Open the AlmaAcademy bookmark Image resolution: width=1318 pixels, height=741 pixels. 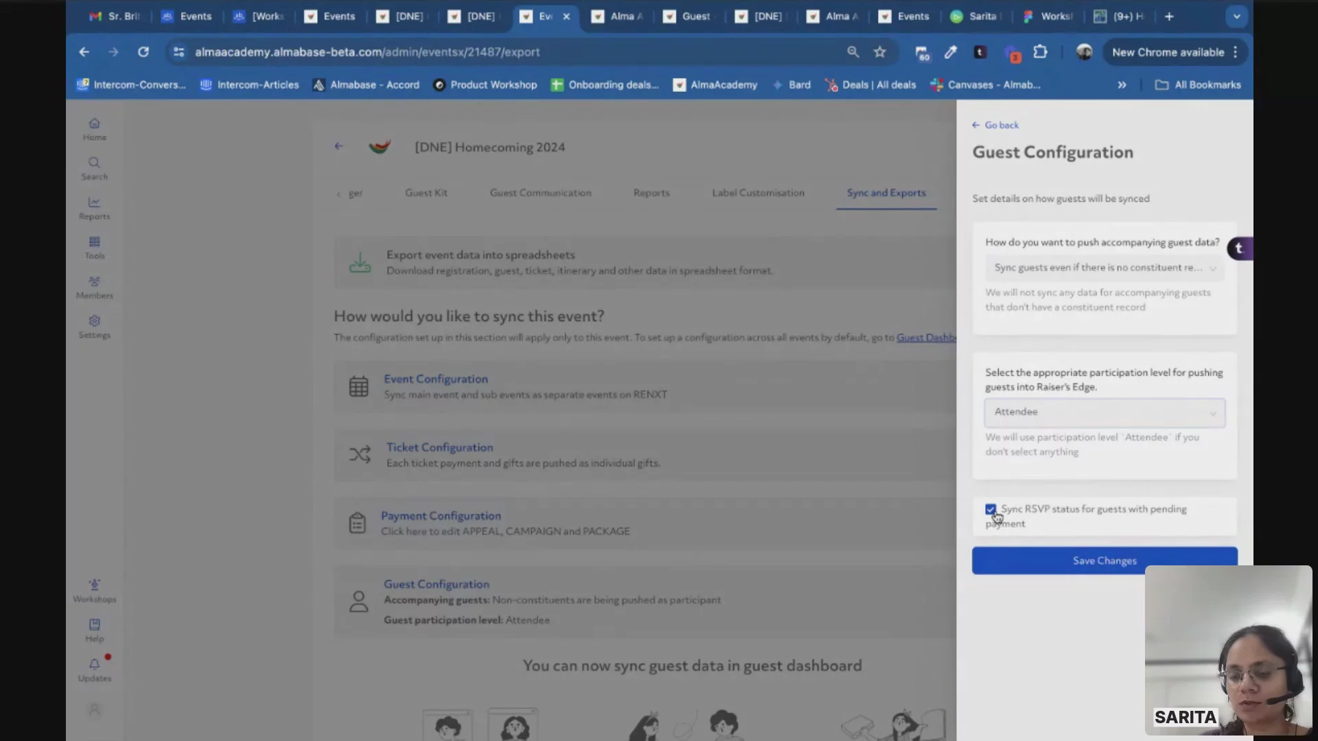click(715, 85)
